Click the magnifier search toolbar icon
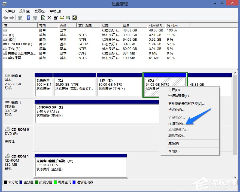 tap(68, 18)
